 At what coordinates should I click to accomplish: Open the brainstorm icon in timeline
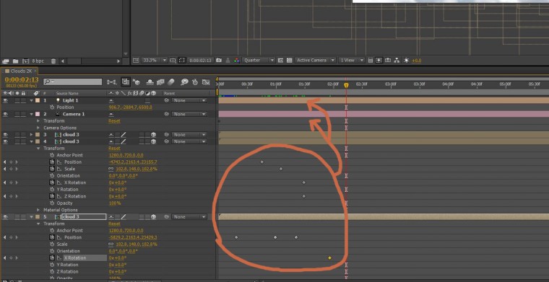184,82
